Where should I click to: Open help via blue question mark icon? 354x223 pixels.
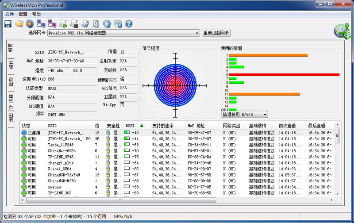[129, 24]
